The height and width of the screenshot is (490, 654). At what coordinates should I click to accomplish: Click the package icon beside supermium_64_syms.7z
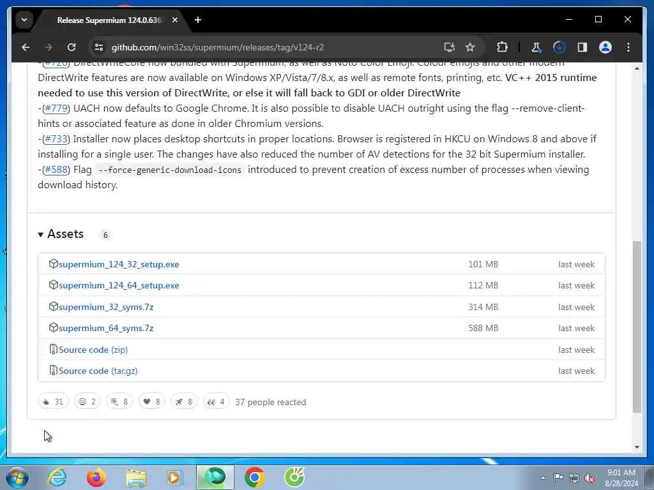point(53,327)
